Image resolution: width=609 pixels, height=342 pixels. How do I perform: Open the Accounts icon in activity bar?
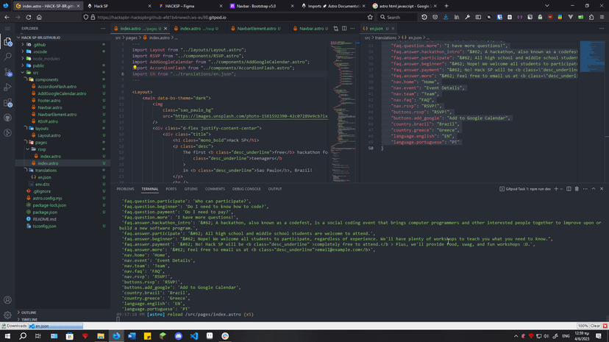click(8, 300)
